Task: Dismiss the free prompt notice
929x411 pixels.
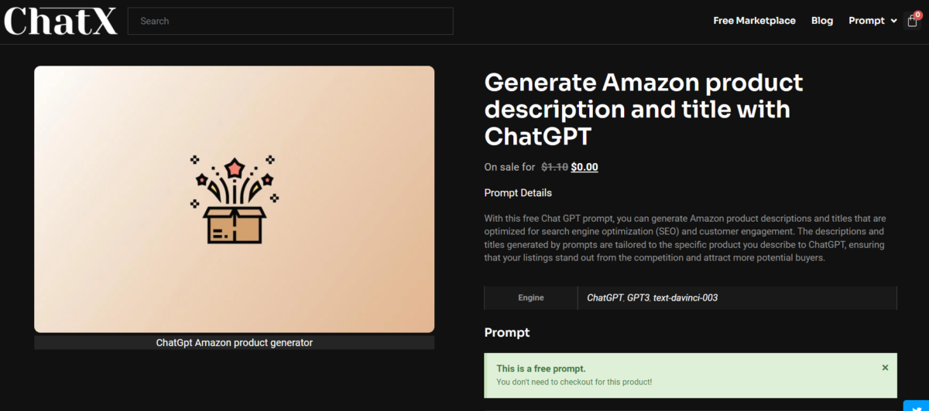Action: click(x=885, y=368)
